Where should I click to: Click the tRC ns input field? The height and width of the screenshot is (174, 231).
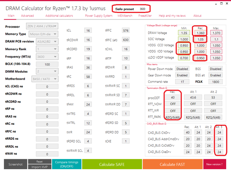tap(47, 124)
